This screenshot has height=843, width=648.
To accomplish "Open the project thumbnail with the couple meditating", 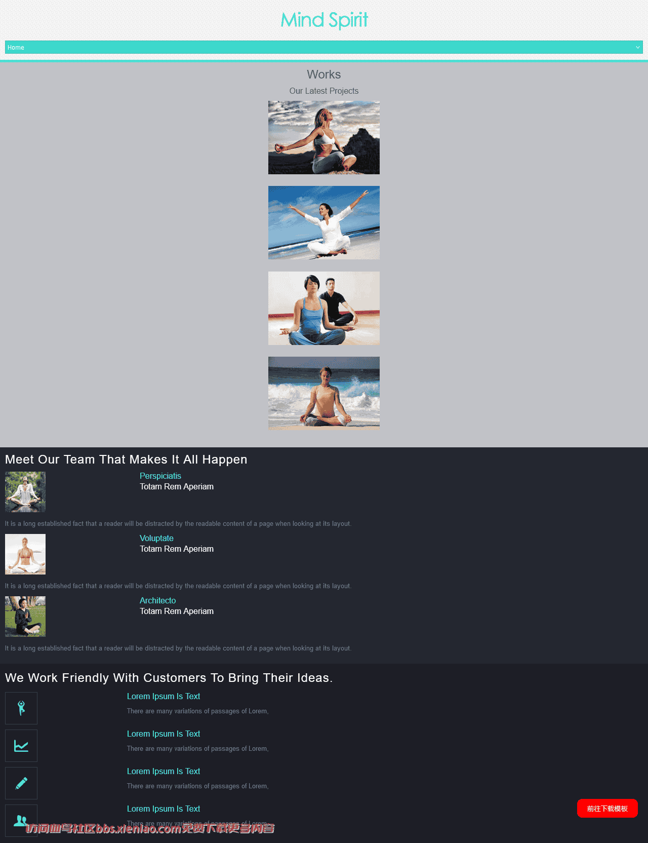I will [x=324, y=308].
